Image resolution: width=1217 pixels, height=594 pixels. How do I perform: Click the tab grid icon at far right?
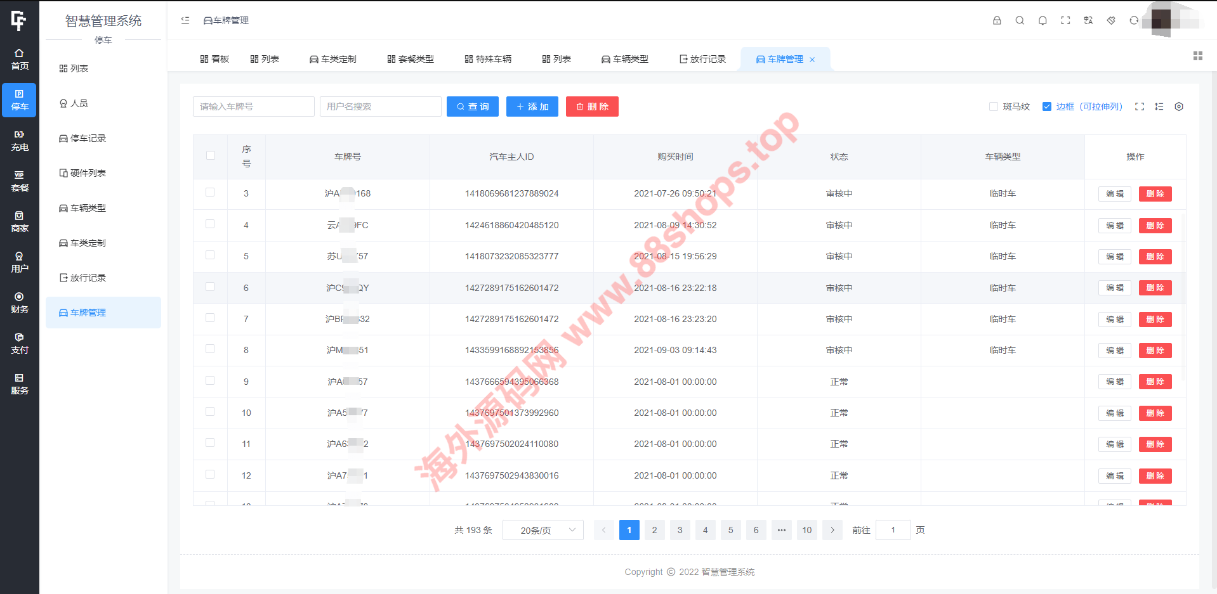click(1198, 56)
